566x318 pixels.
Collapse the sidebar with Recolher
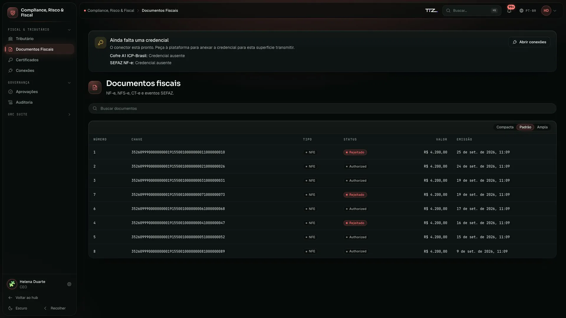pyautogui.click(x=55, y=308)
